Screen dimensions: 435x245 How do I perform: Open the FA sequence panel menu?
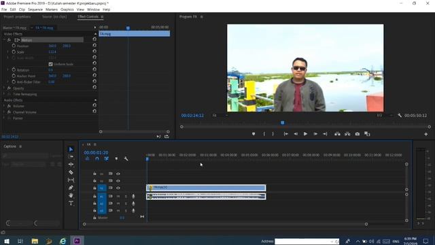[x=95, y=144]
